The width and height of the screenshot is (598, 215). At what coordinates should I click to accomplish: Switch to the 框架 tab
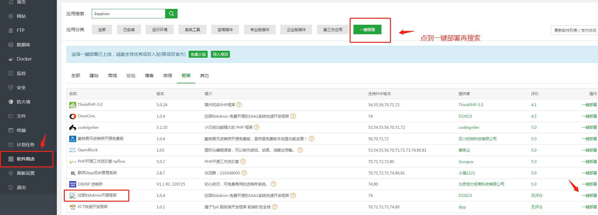point(186,75)
